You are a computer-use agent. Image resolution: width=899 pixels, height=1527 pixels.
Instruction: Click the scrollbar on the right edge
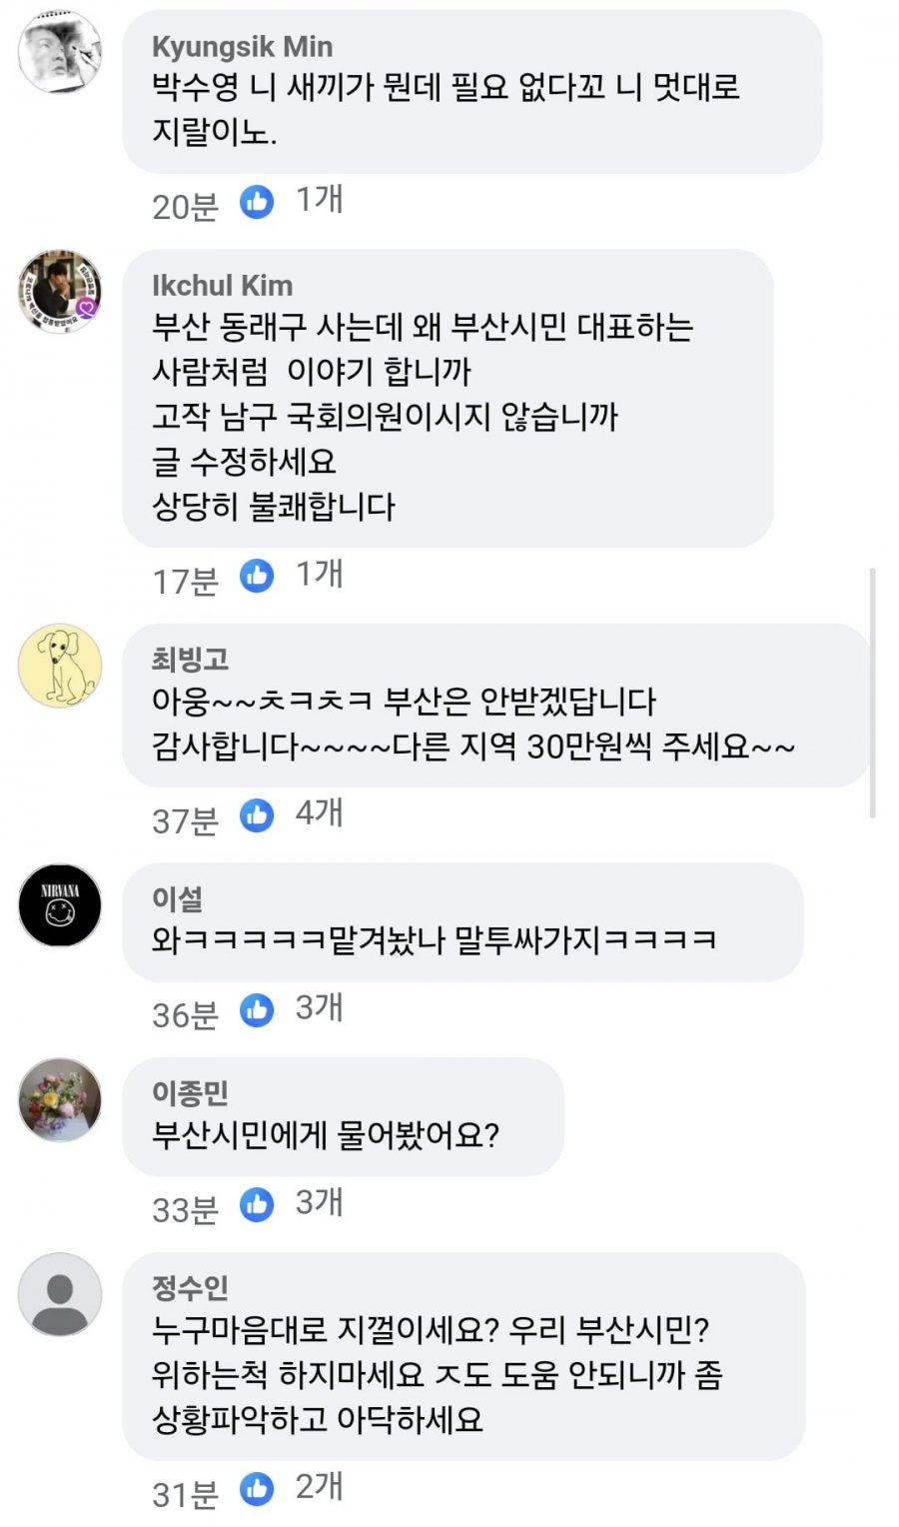click(x=873, y=694)
